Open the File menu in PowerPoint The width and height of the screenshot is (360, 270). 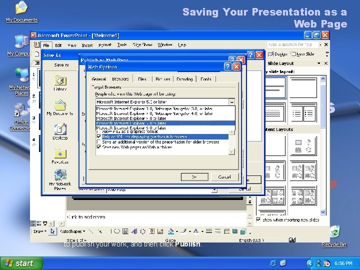[46, 45]
